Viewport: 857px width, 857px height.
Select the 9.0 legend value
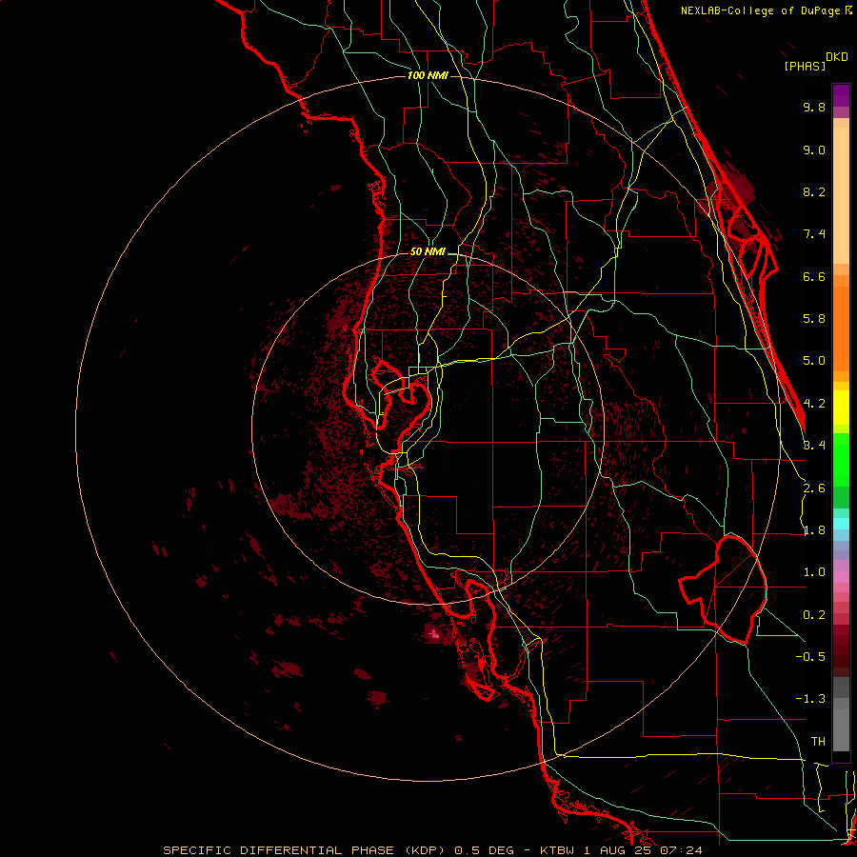click(814, 149)
